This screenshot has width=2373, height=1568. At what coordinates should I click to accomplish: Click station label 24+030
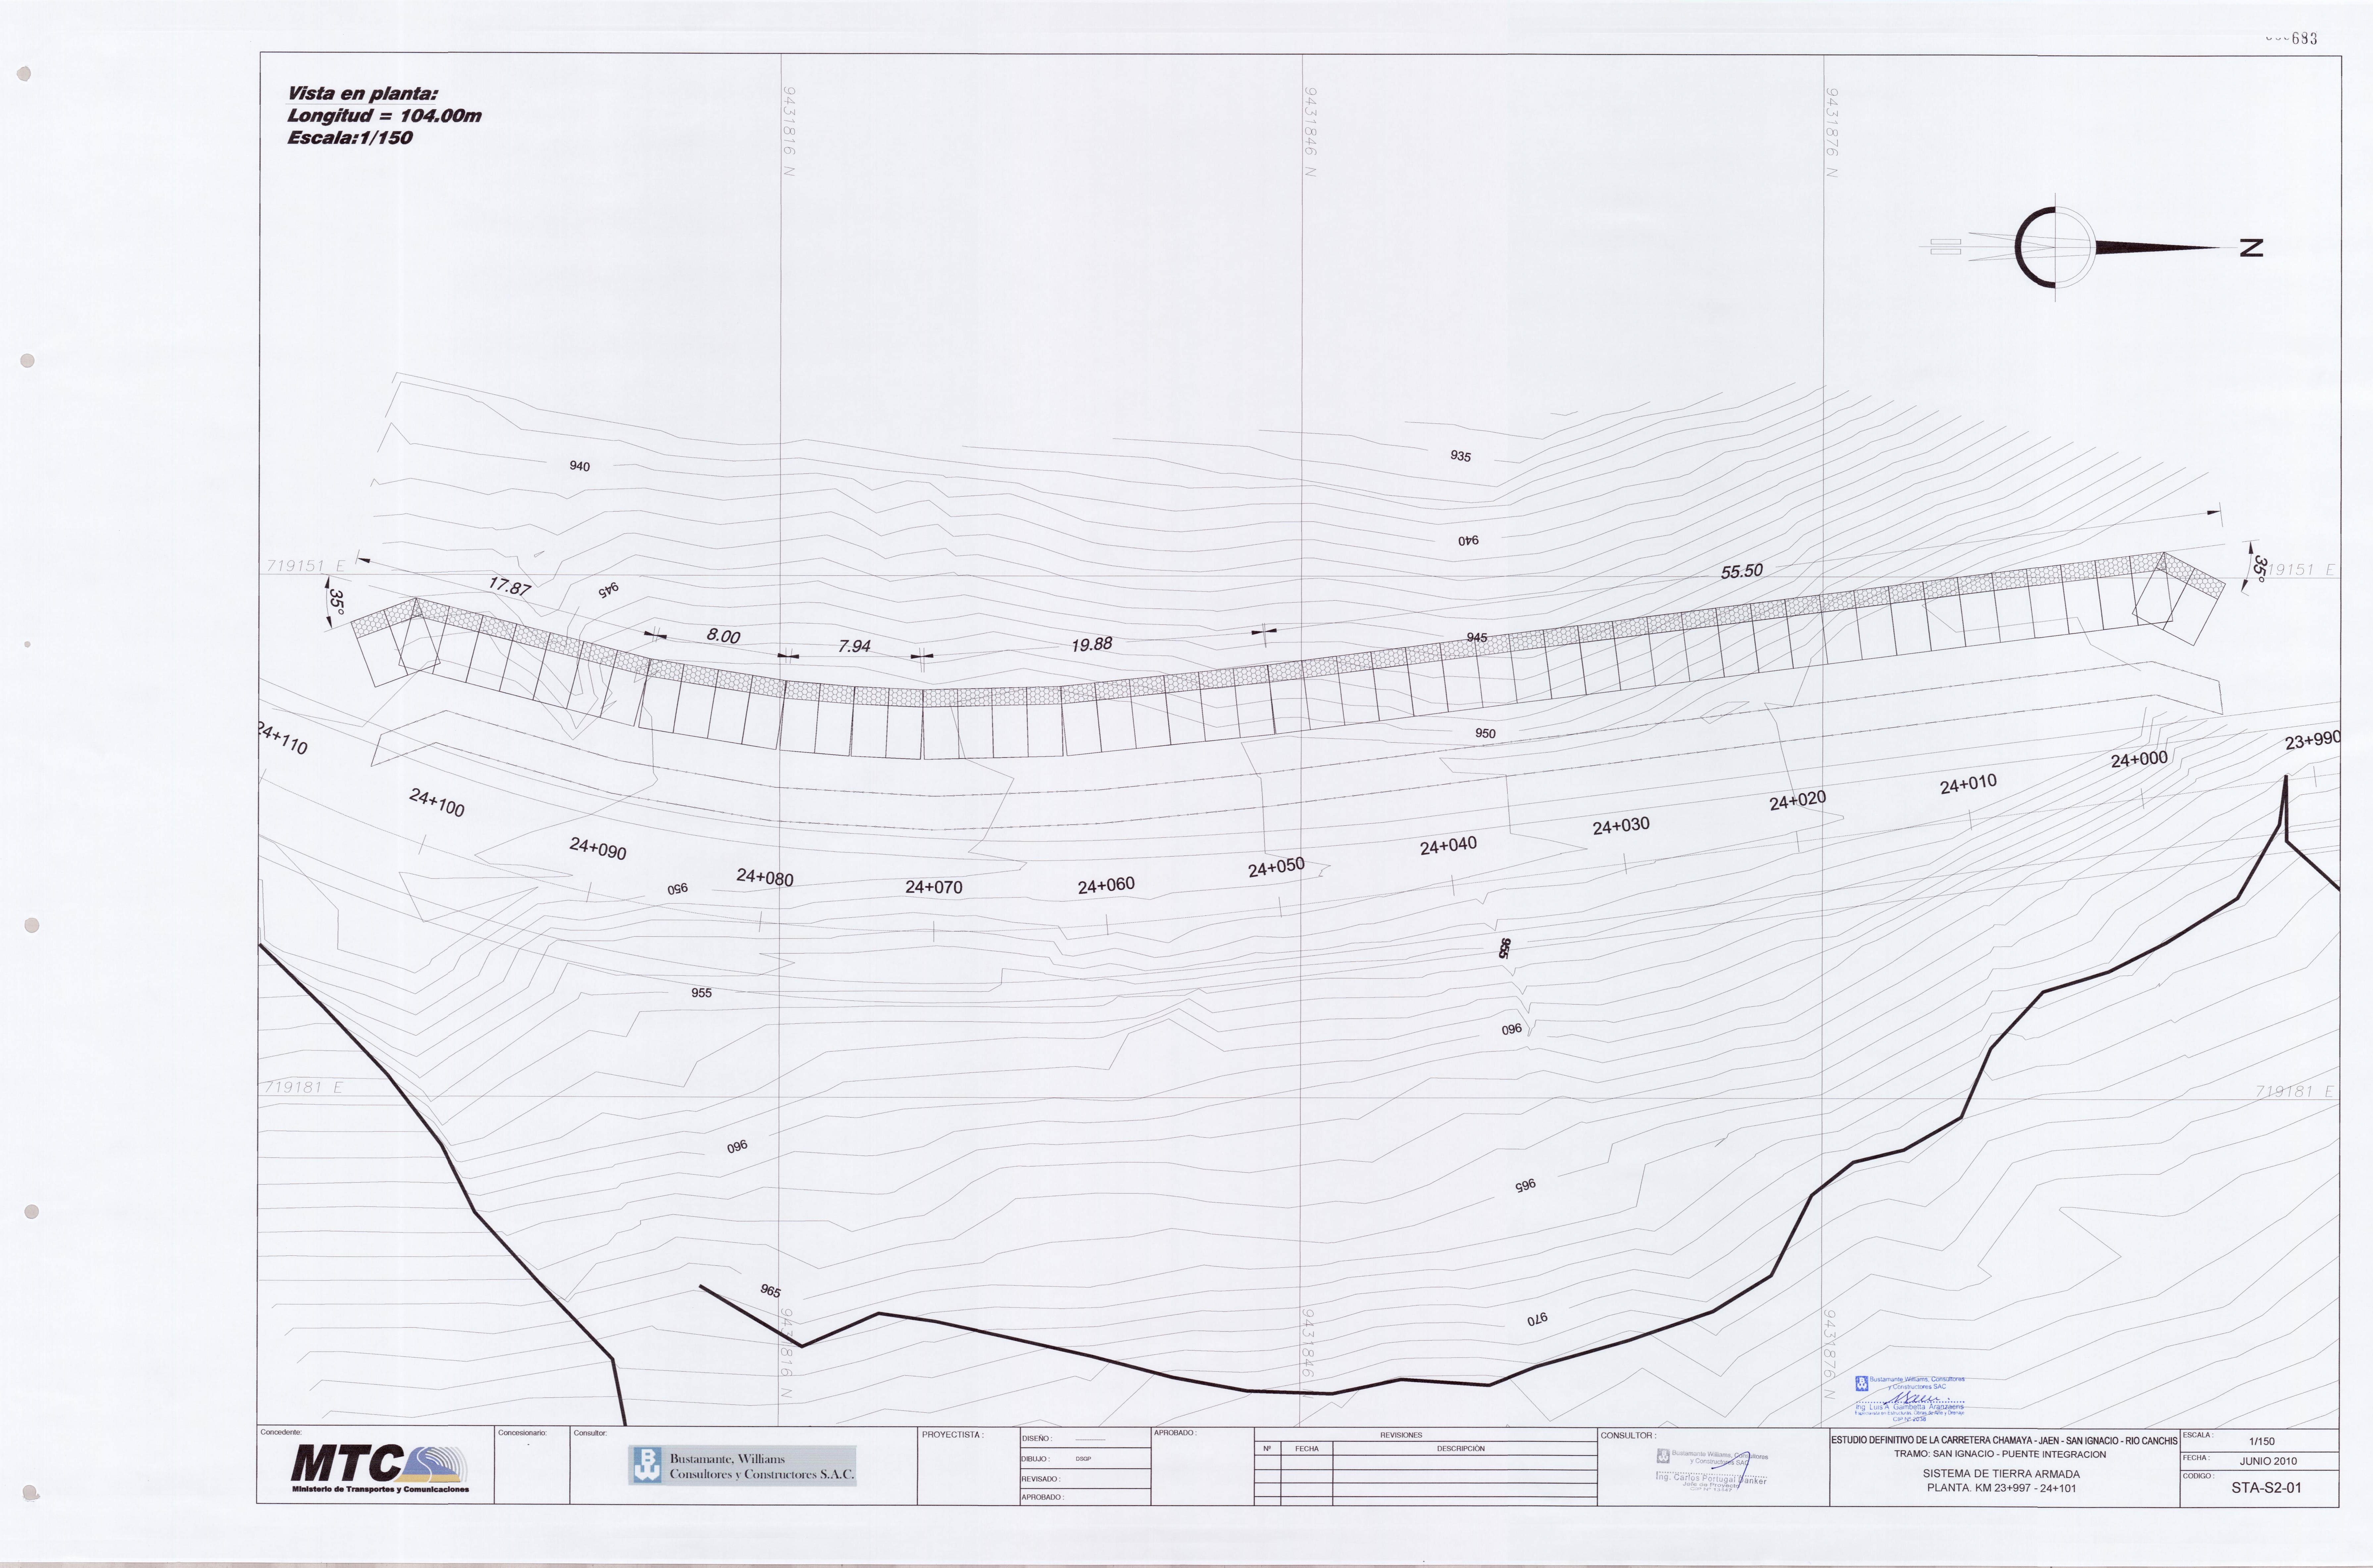tap(1621, 826)
